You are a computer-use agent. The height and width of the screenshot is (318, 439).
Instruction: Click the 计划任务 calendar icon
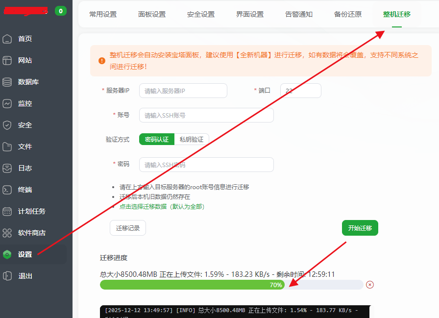point(7,211)
